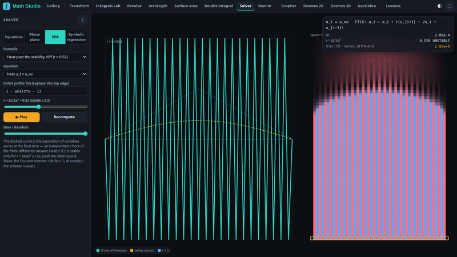Open the equation dropdown showing heat u_t = u_xx
This screenshot has height=257, width=457.
[45, 74]
